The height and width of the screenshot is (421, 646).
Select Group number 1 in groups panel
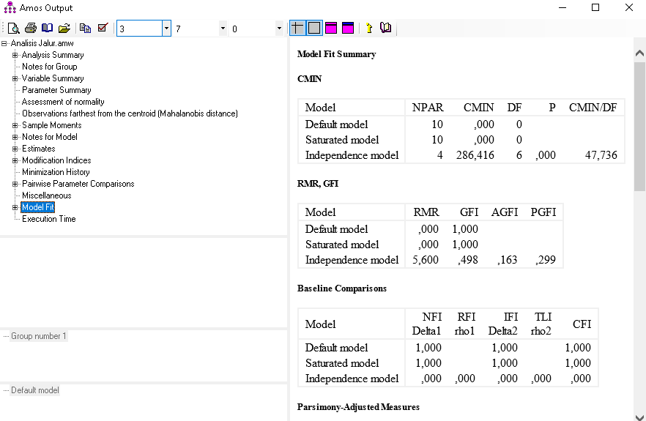[x=38, y=336]
